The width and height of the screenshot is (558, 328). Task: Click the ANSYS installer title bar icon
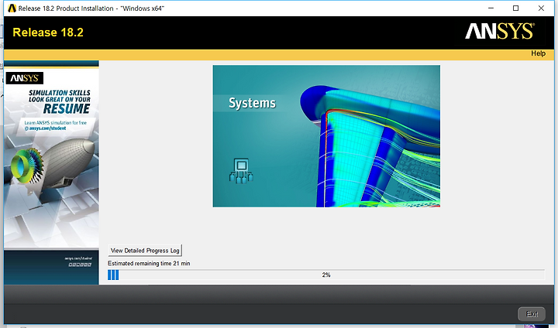[x=12, y=9]
